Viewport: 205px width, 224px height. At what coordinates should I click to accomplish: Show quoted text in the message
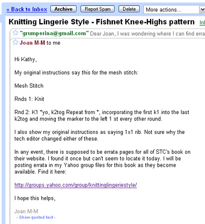pyautogui.click(x=36, y=217)
